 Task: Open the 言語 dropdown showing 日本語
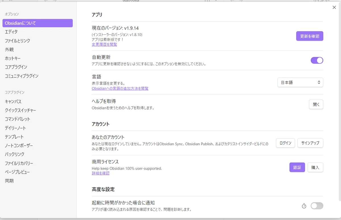[300, 82]
